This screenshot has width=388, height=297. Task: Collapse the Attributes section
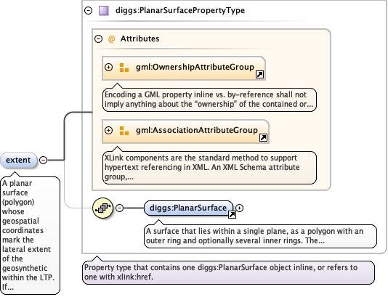point(99,38)
